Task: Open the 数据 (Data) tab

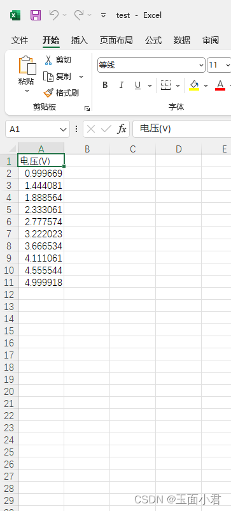Action: [x=182, y=40]
